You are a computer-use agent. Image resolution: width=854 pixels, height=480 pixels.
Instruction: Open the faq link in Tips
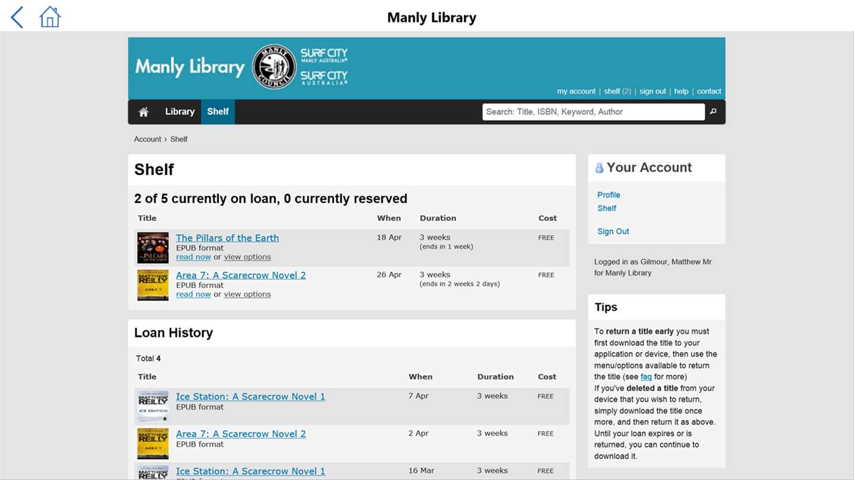coord(646,377)
